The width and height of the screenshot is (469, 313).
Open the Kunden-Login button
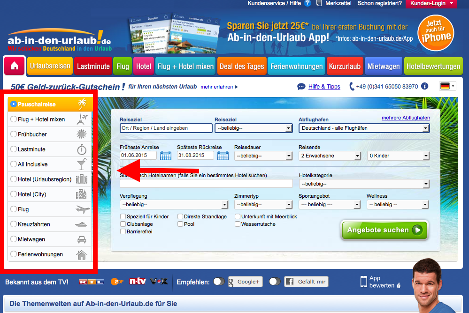(431, 4)
